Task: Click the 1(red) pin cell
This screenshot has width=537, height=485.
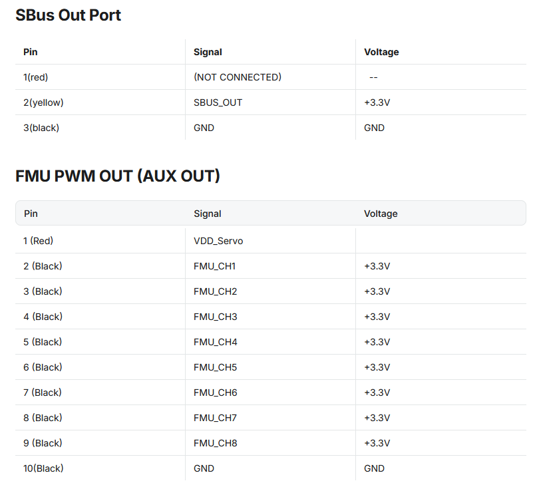Action: tap(36, 77)
